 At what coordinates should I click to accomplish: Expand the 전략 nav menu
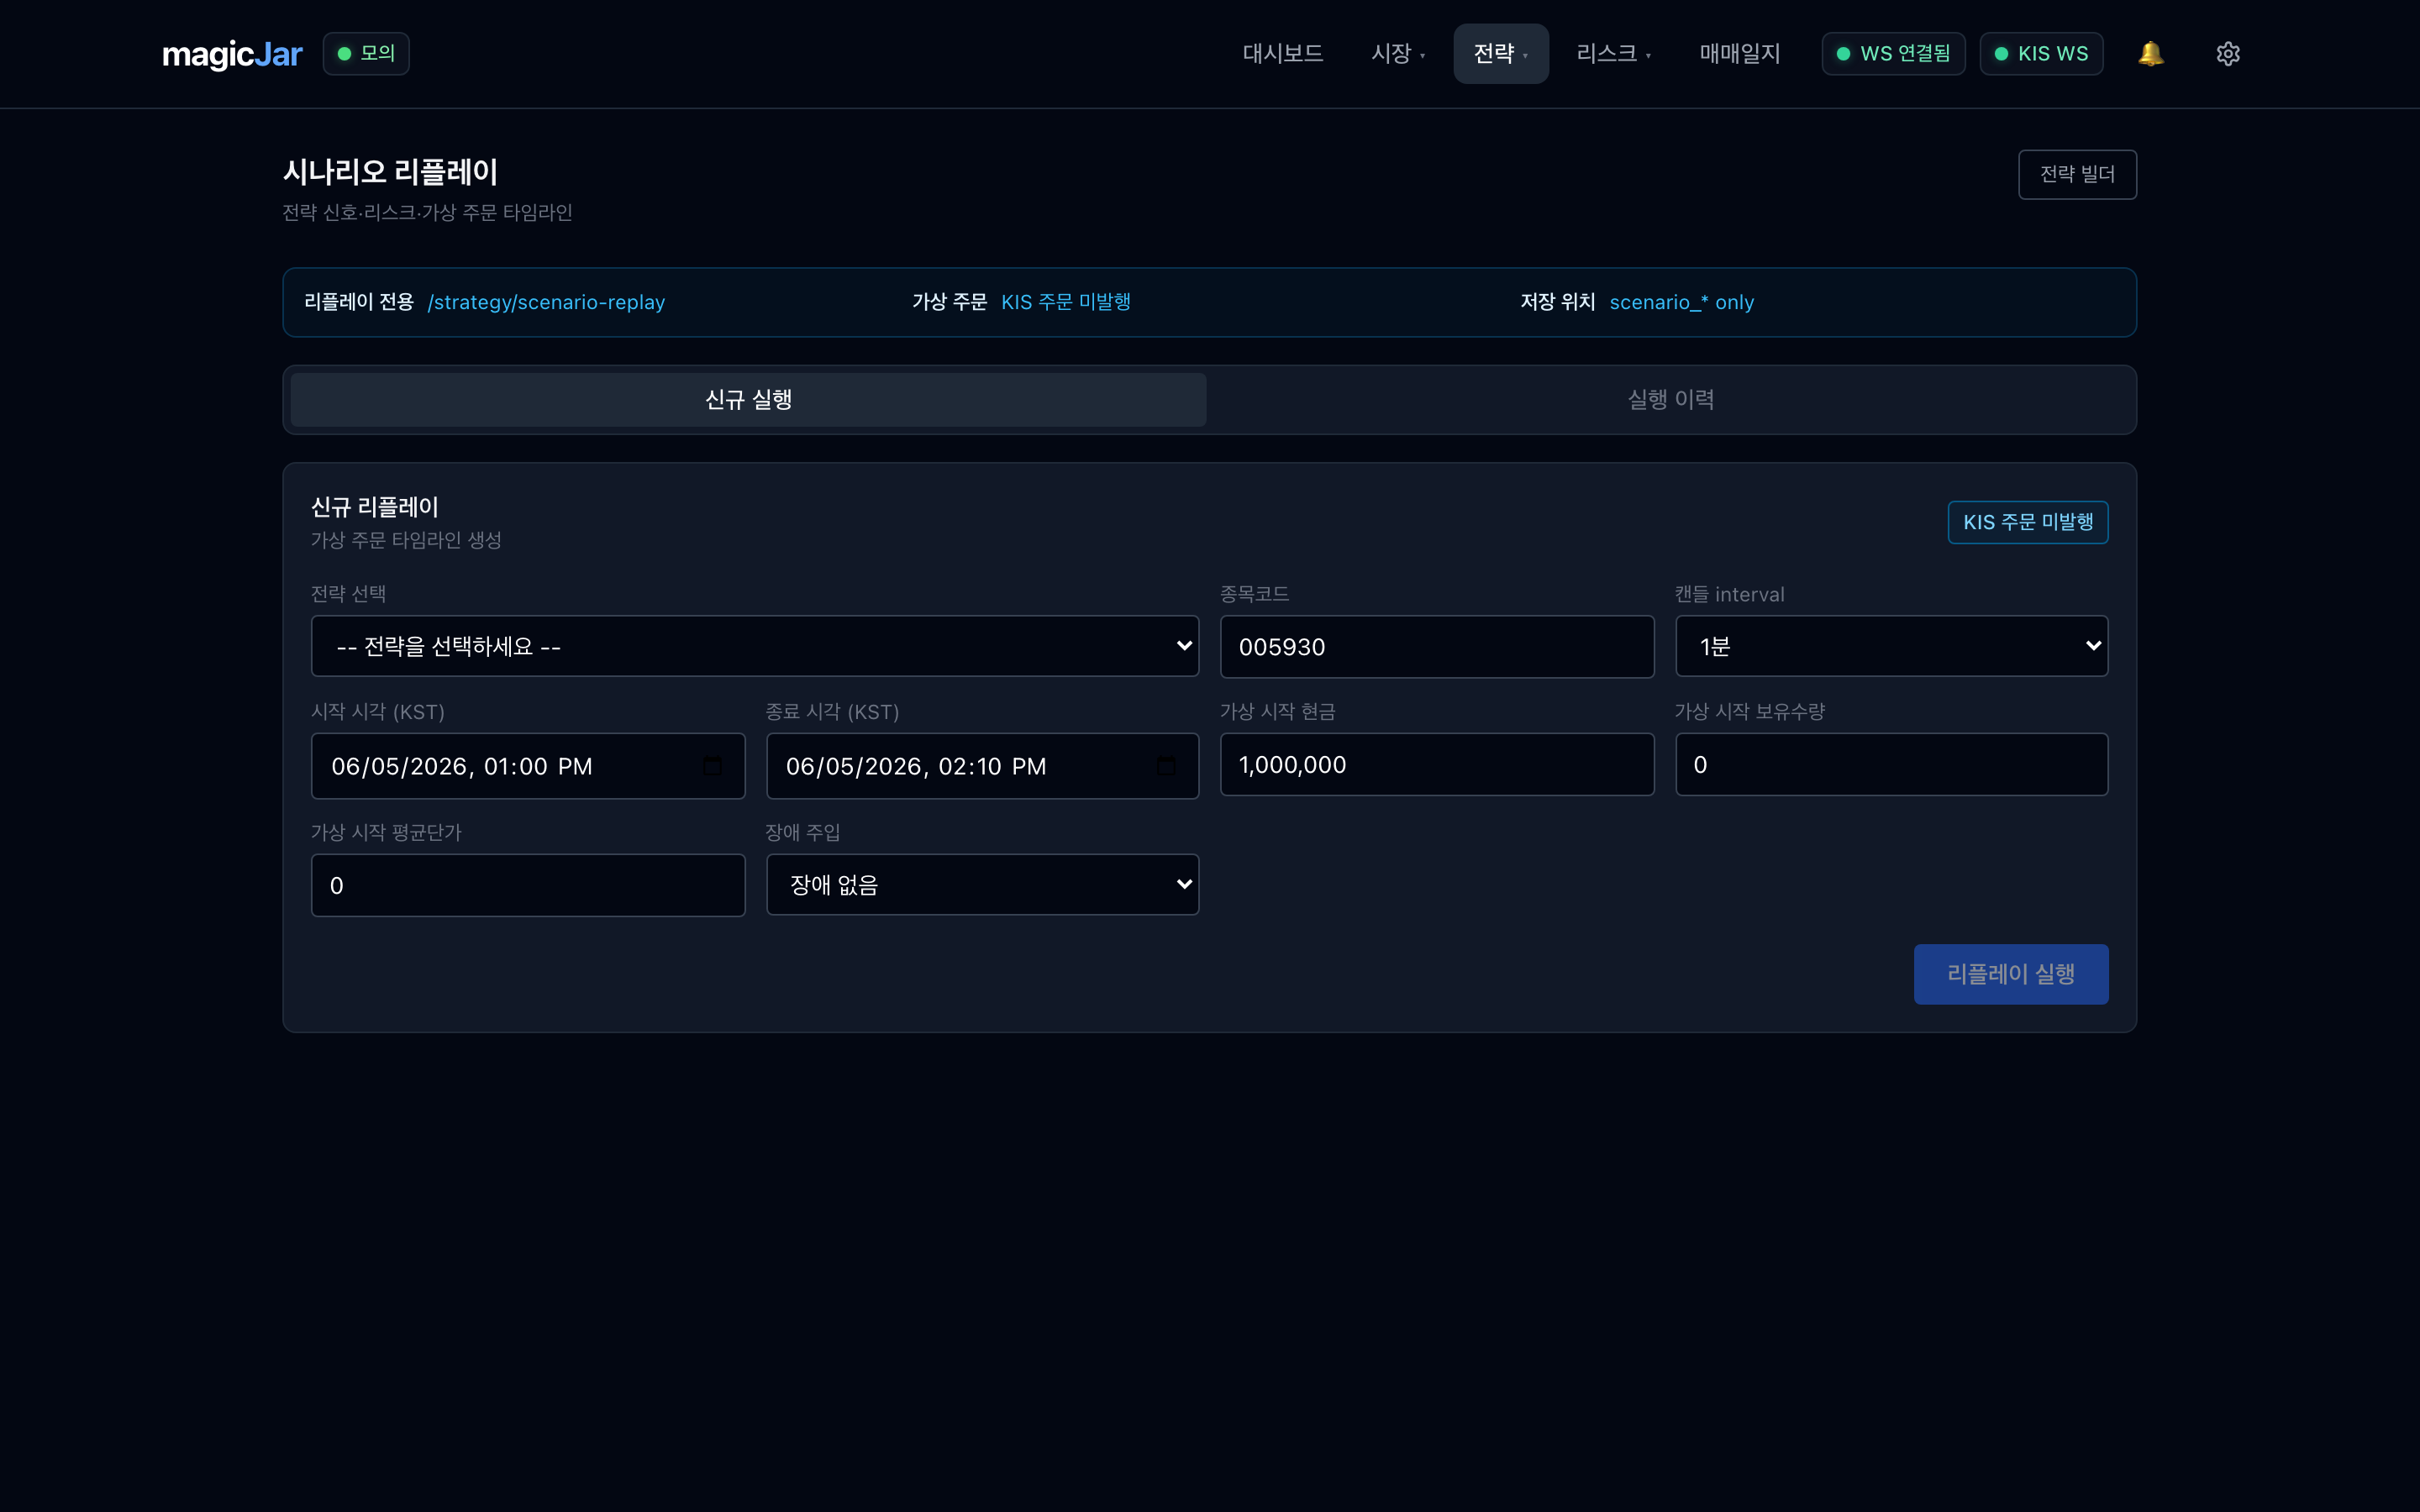tap(1501, 54)
